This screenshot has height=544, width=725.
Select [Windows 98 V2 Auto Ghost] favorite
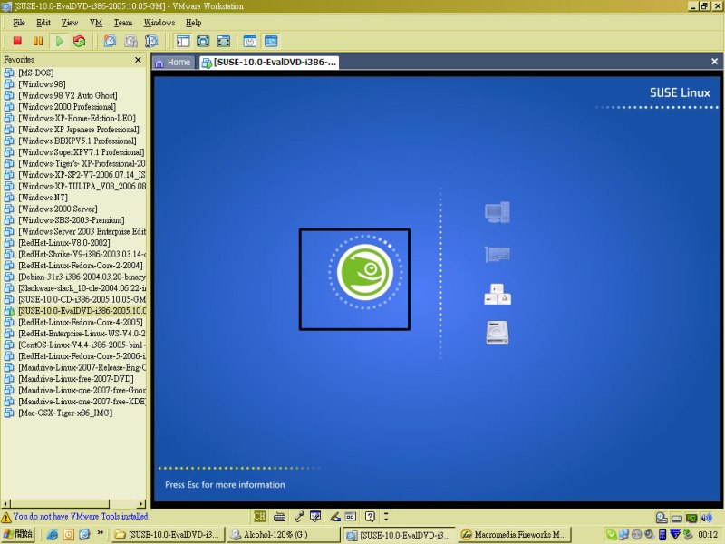[x=67, y=95]
